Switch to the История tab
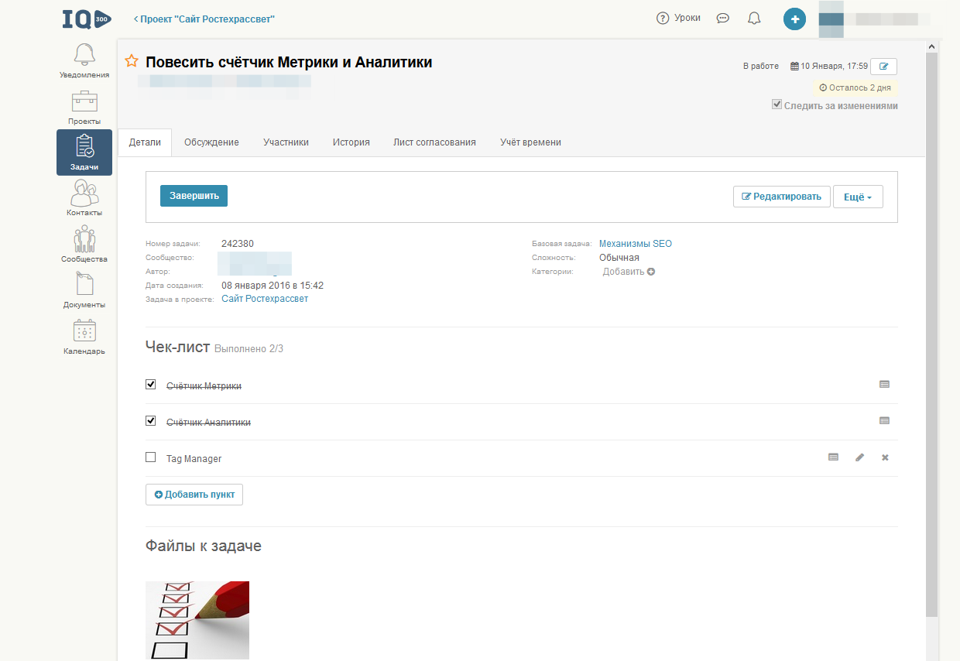The image size is (960, 661). coord(351,142)
